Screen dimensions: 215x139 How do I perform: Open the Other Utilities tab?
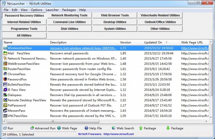[160, 29]
